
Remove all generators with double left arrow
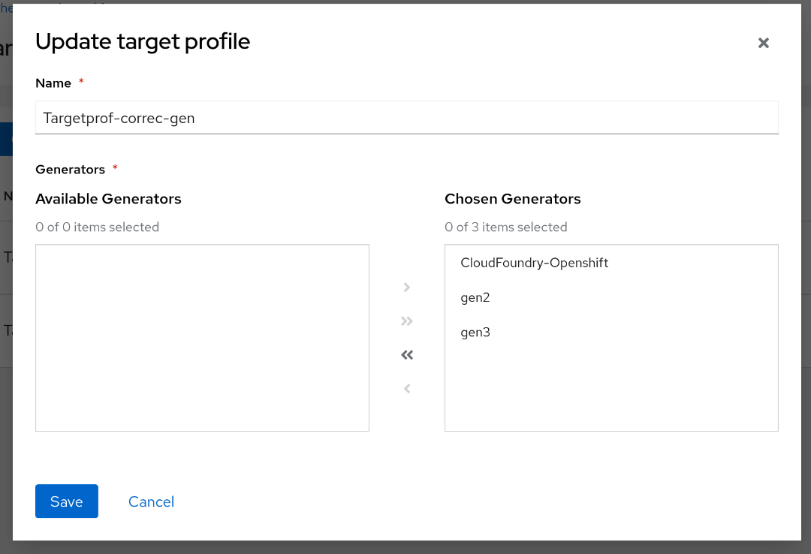407,355
